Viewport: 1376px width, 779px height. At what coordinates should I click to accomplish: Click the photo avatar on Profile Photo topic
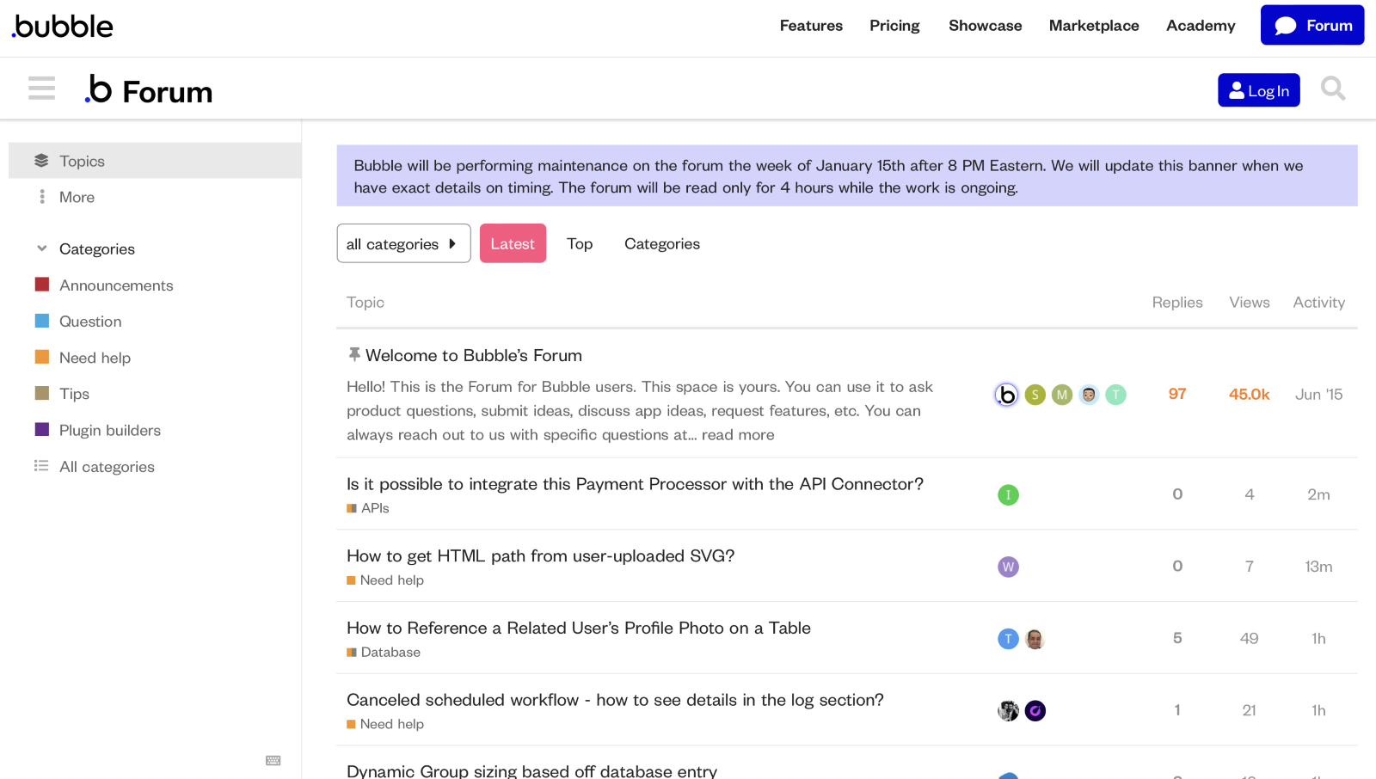tap(1035, 639)
